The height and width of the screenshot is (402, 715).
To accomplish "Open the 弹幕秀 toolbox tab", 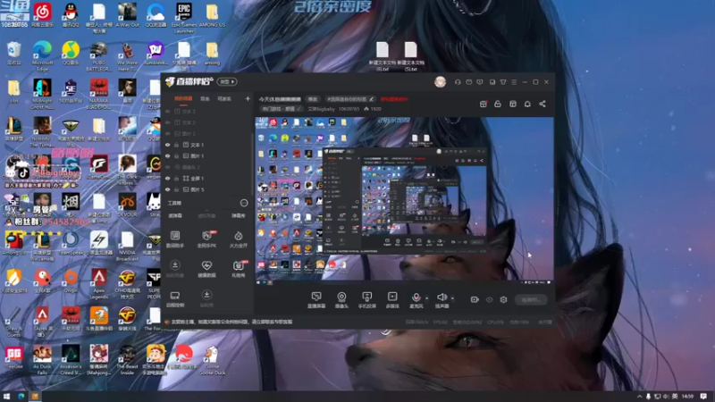I will (238, 215).
